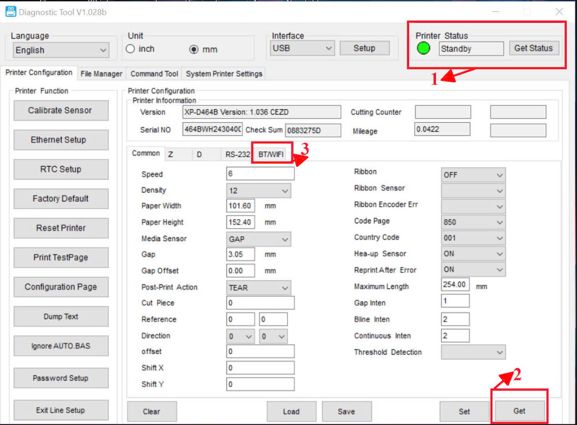Expand the Density dropdown
This screenshot has width=577, height=425.
coord(258,190)
